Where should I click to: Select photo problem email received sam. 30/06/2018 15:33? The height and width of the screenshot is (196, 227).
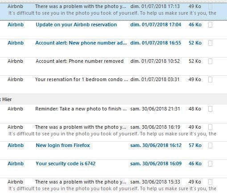pyautogui.click(x=113, y=187)
